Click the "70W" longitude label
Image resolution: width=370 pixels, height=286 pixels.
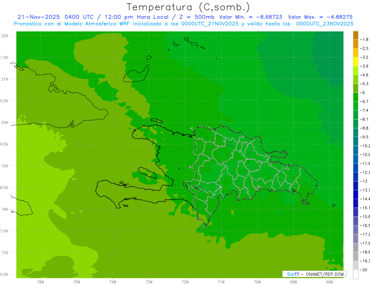tap(257, 282)
